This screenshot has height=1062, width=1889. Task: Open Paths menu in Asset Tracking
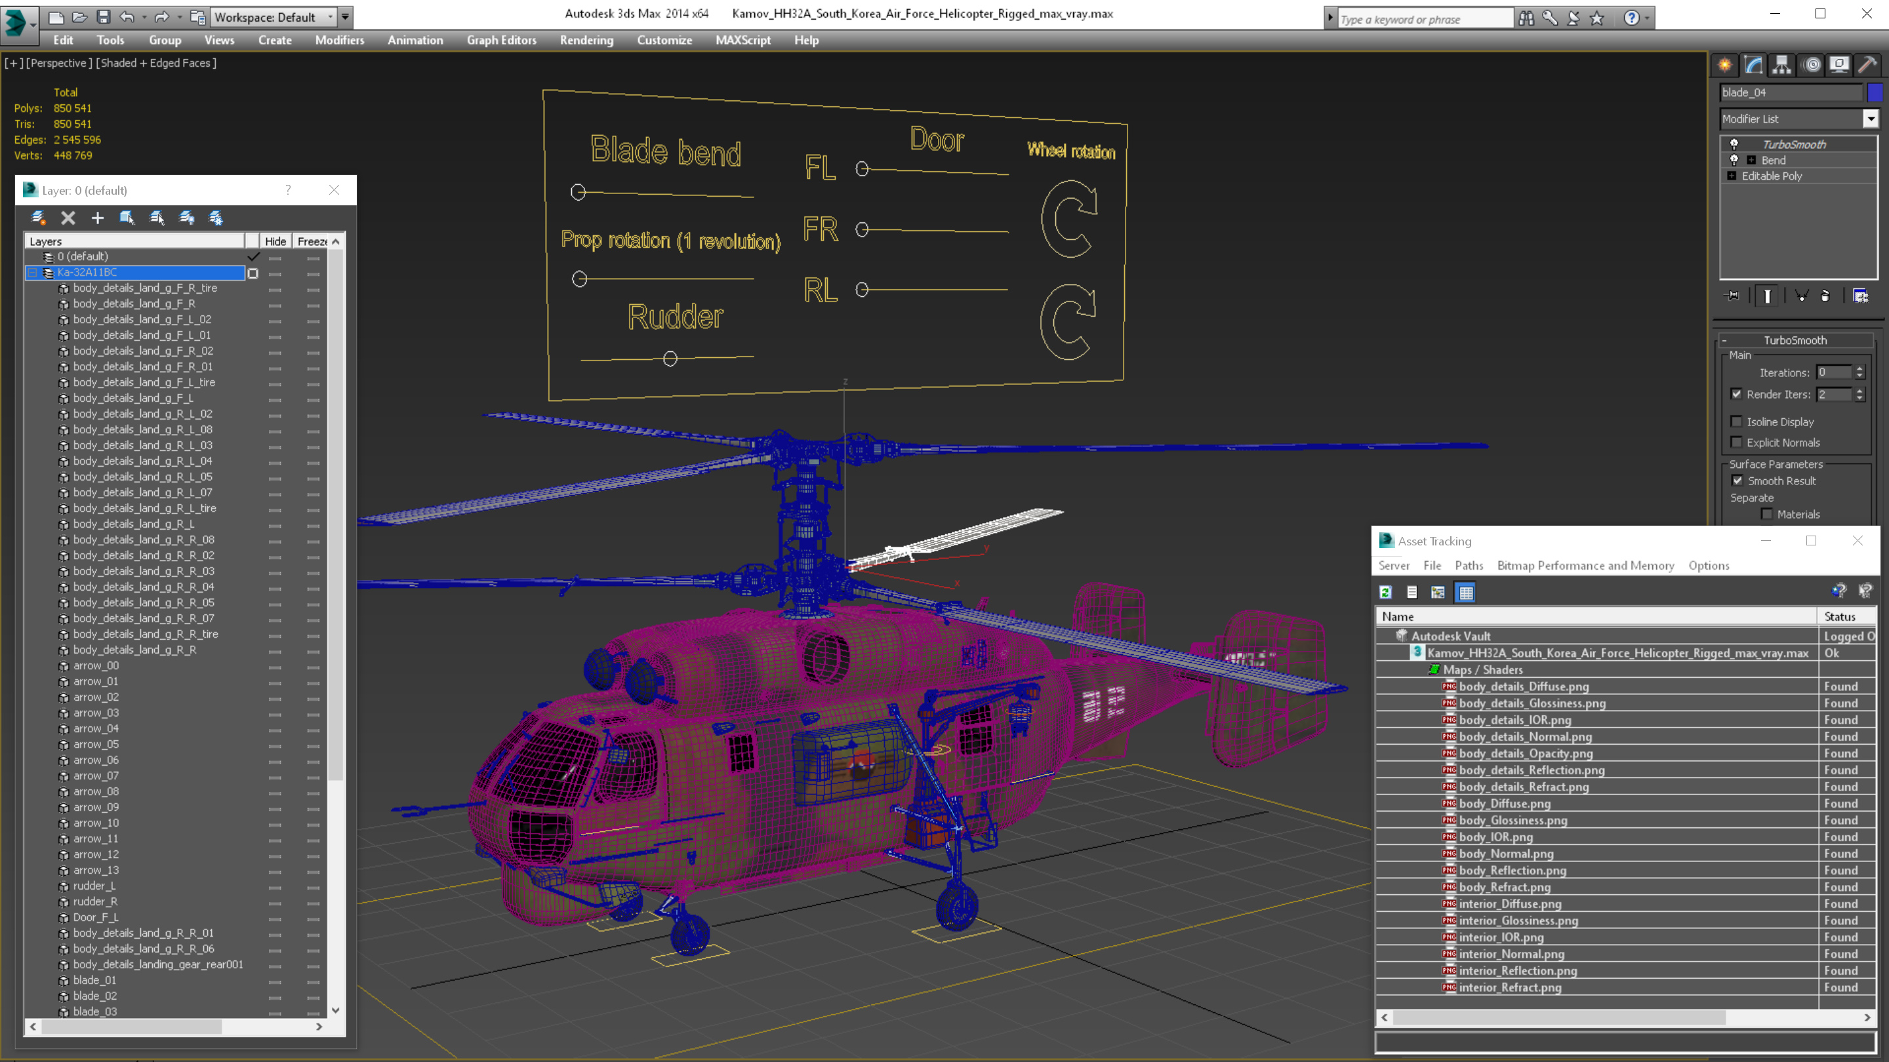coord(1469,565)
